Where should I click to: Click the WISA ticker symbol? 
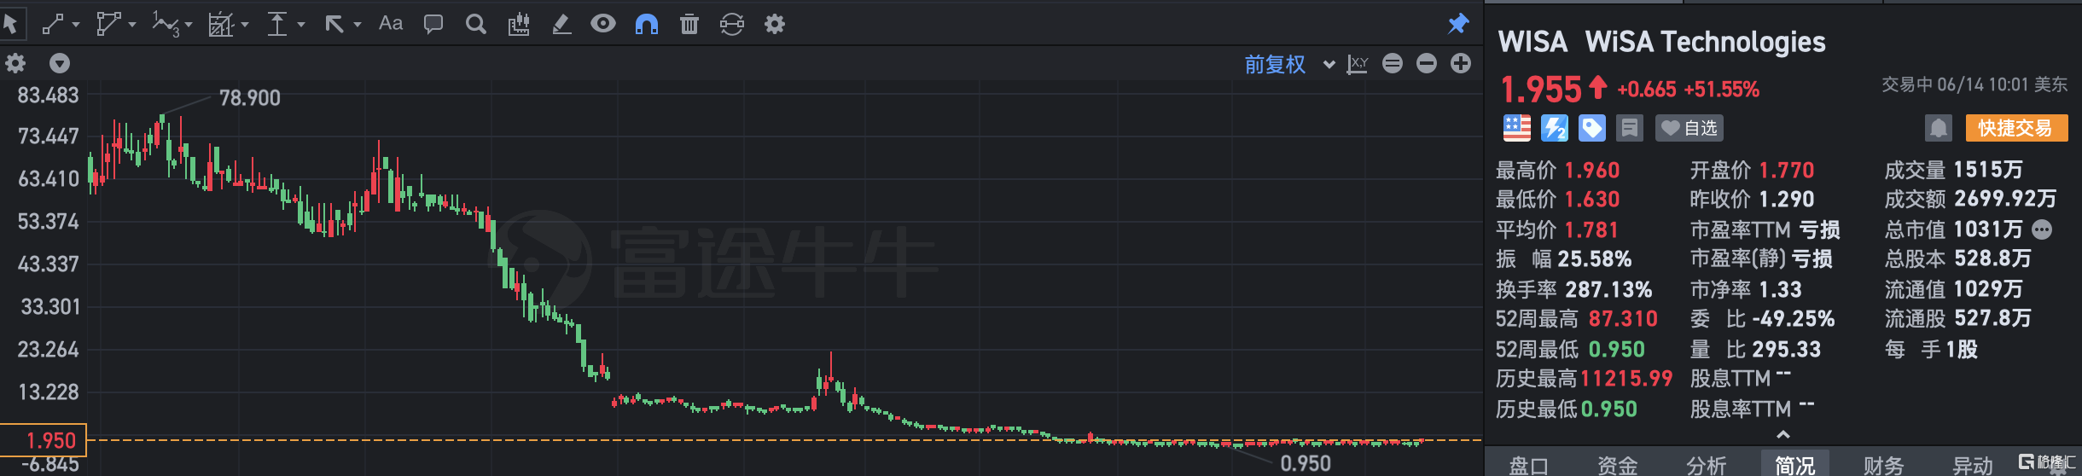(1533, 42)
